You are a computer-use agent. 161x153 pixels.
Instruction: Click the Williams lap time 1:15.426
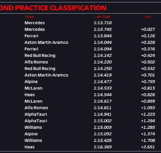pos(103,141)
